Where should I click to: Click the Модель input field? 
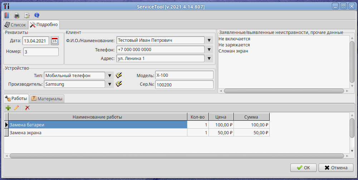(x=184, y=75)
